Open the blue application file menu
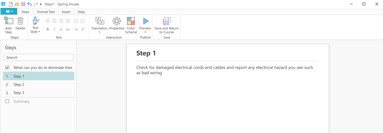 [9, 12]
